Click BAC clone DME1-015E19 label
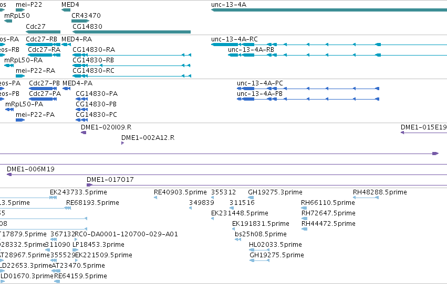Screen dimensions: 447x284 point(423,127)
